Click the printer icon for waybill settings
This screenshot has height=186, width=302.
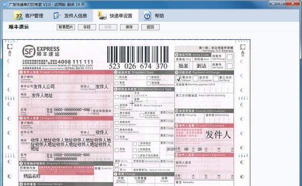pos(102,16)
